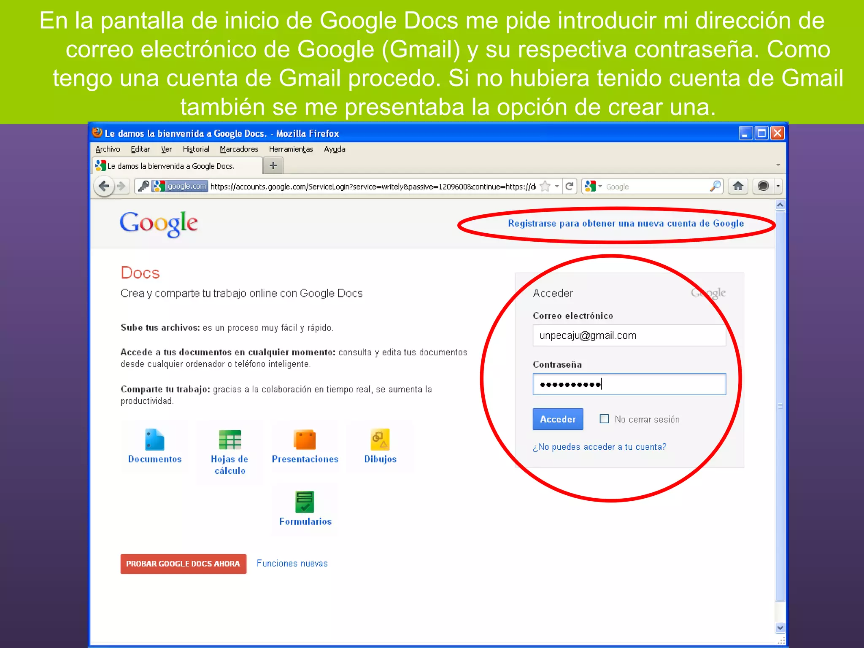This screenshot has height=648, width=864.
Task: Click the scrollbar down arrow
Action: point(780,628)
